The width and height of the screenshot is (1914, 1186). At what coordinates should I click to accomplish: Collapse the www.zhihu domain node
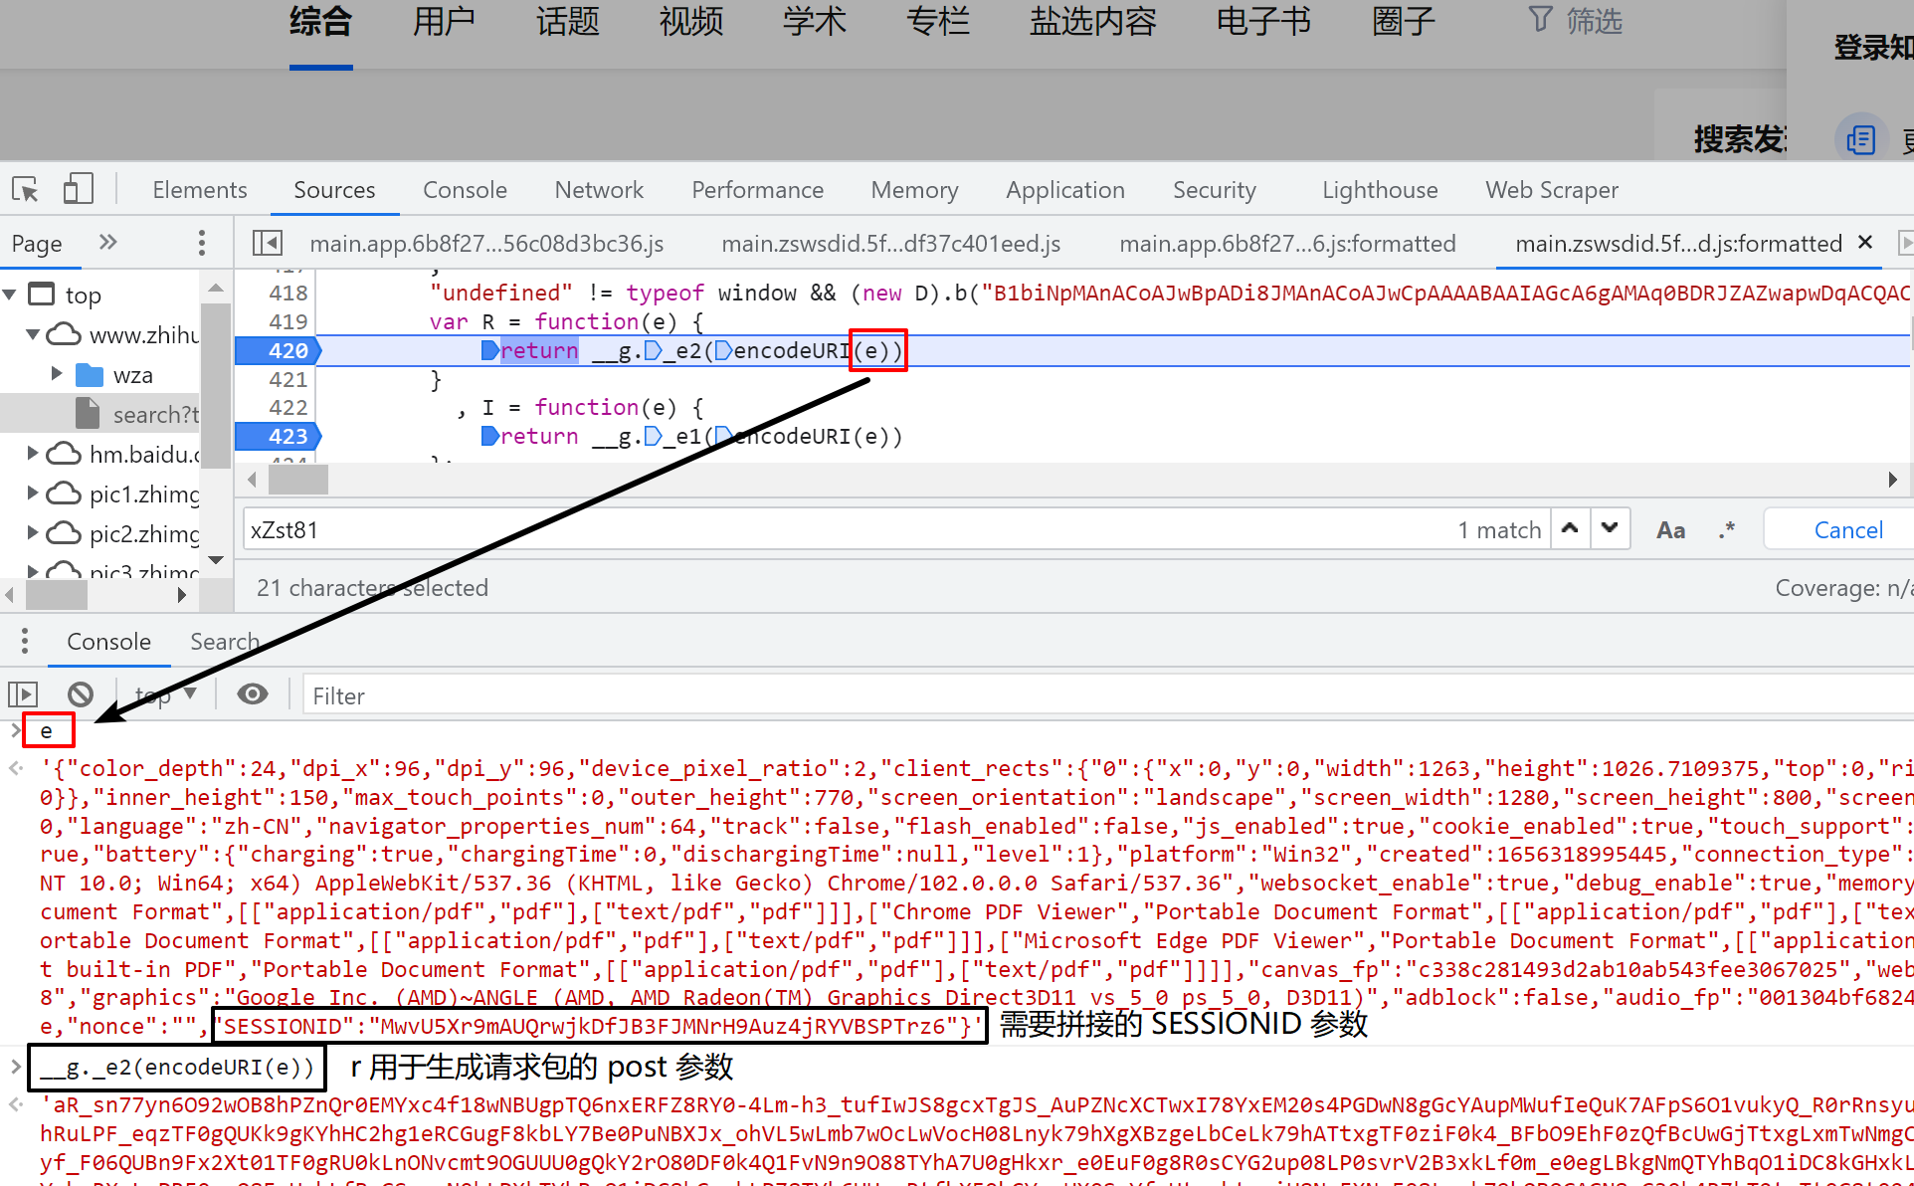(33, 334)
